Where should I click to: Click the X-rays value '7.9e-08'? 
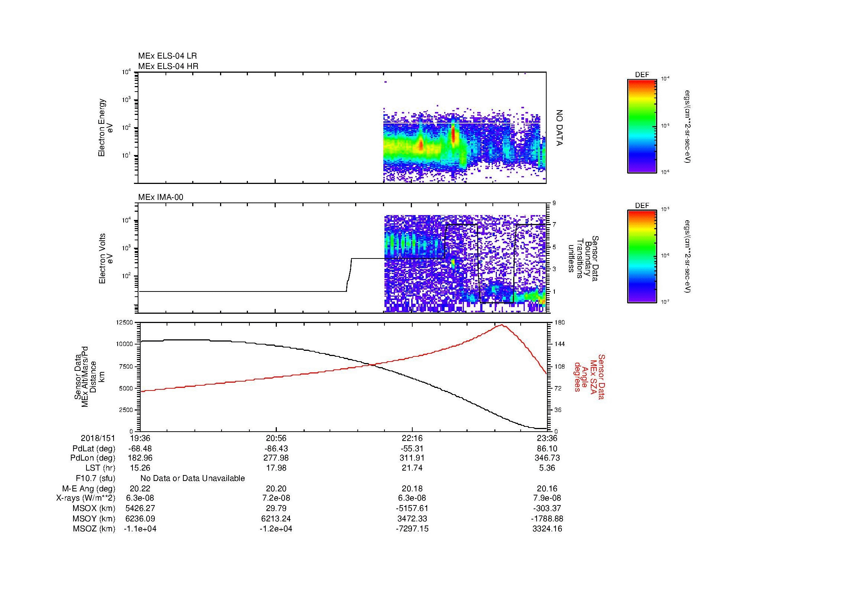pyautogui.click(x=547, y=498)
